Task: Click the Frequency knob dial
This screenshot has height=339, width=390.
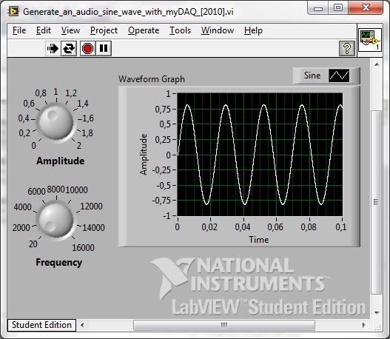Action: [56, 219]
